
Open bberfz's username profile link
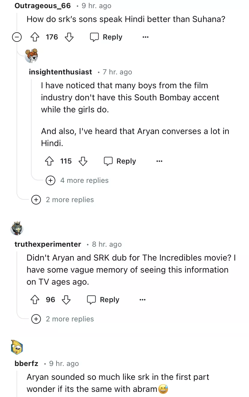(26, 364)
